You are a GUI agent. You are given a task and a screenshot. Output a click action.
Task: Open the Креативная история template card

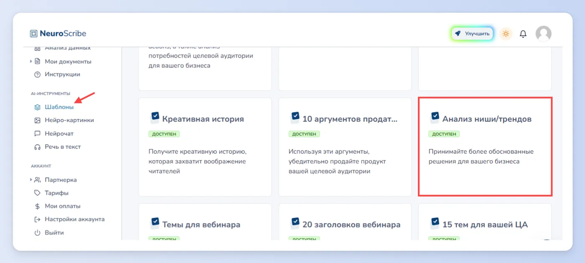205,147
